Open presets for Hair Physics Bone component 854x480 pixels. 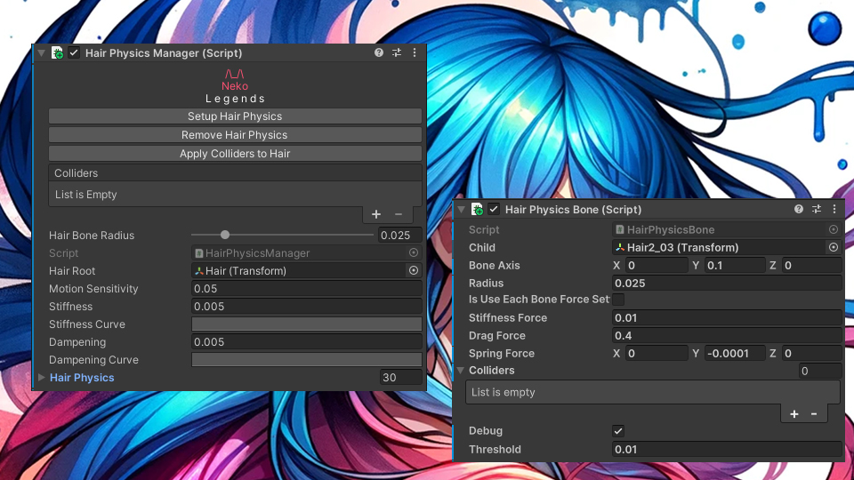click(817, 210)
